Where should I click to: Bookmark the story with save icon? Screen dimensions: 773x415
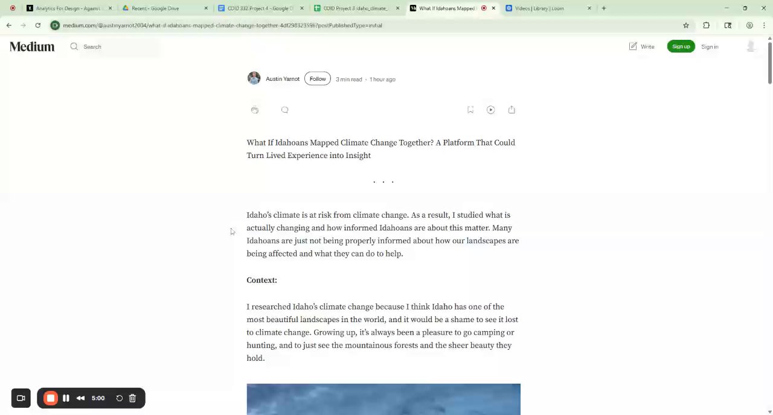pos(470,110)
